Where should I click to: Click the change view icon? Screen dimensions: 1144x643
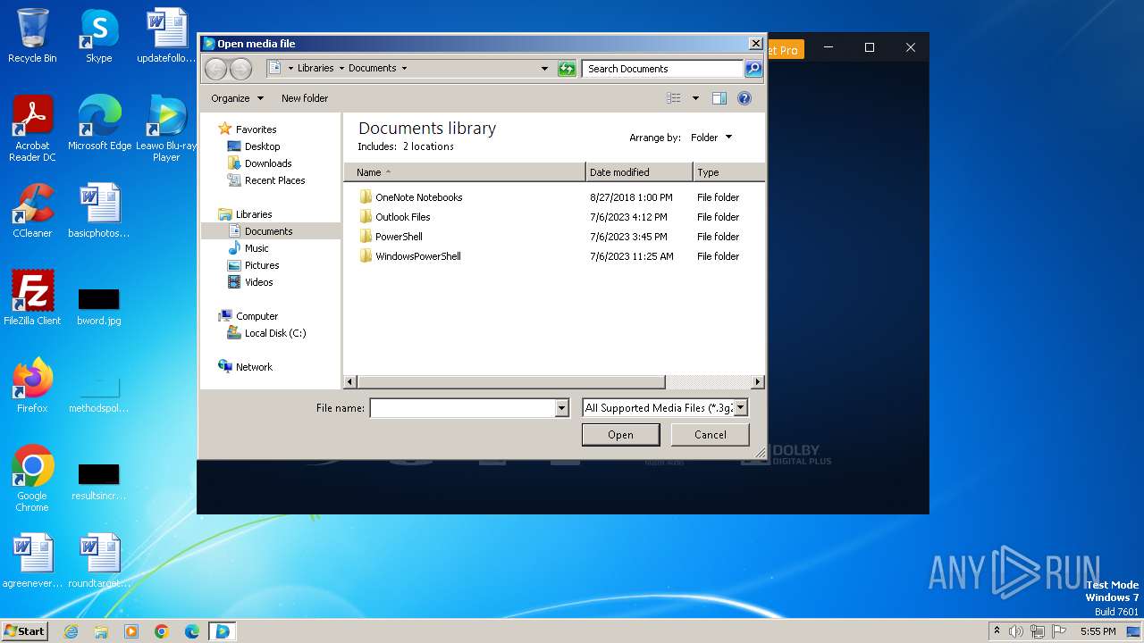674,98
